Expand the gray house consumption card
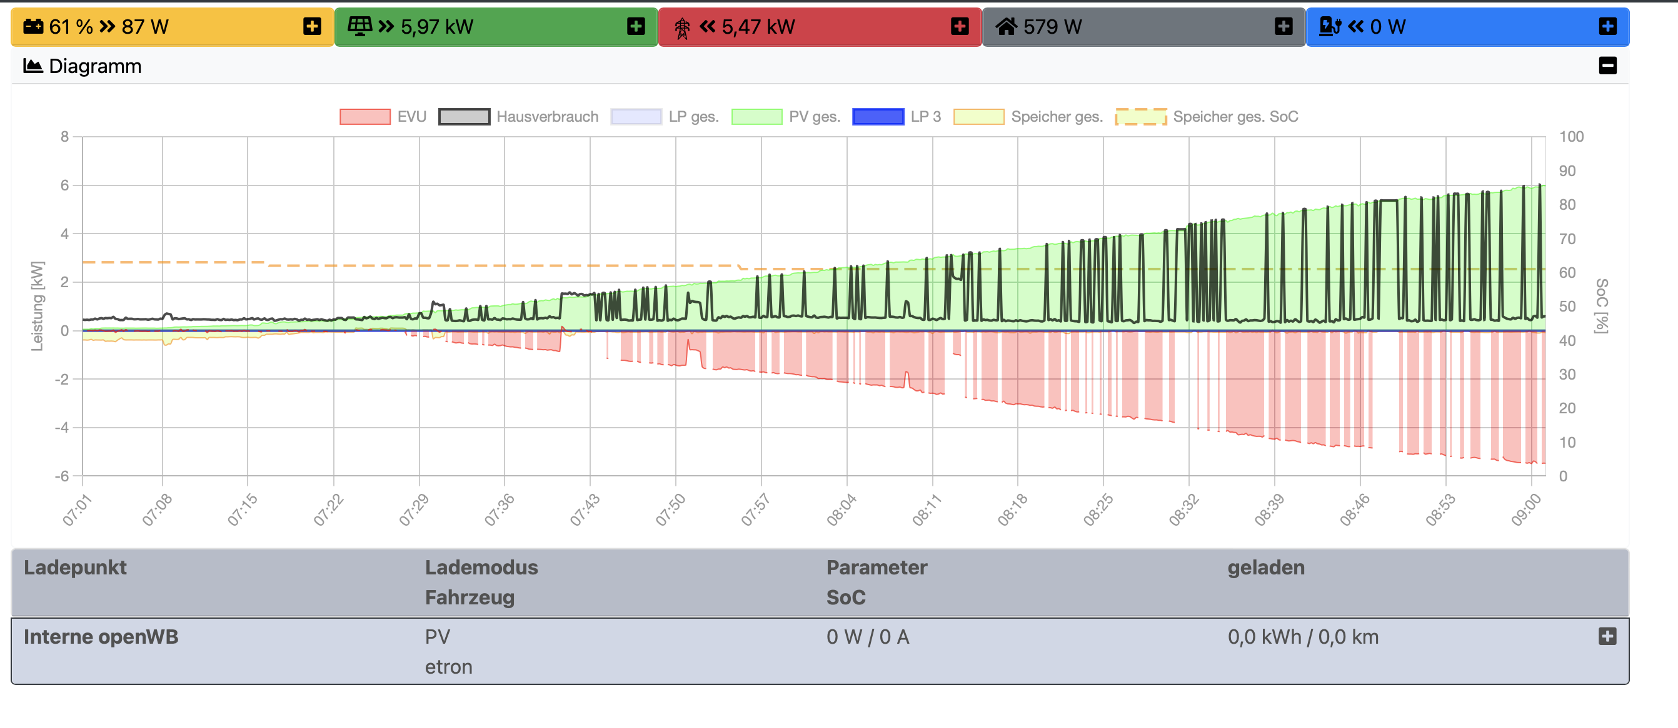This screenshot has height=728, width=1678. pos(1284,27)
